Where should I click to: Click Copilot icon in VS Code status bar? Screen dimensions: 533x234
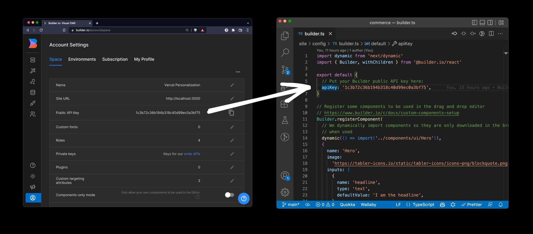pyautogui.click(x=442, y=204)
